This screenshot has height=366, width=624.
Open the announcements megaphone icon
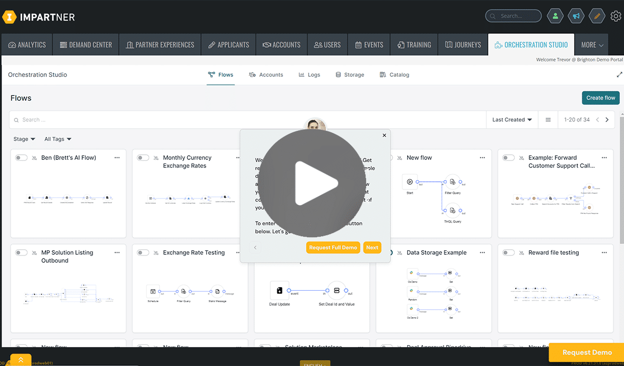576,16
